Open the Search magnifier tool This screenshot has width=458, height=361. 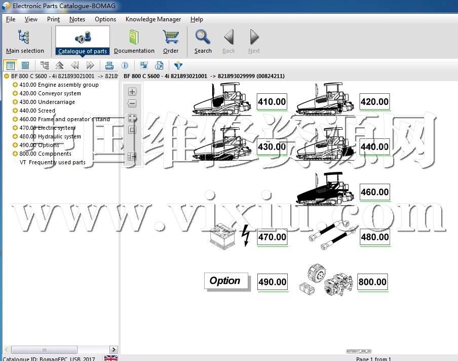tap(203, 41)
